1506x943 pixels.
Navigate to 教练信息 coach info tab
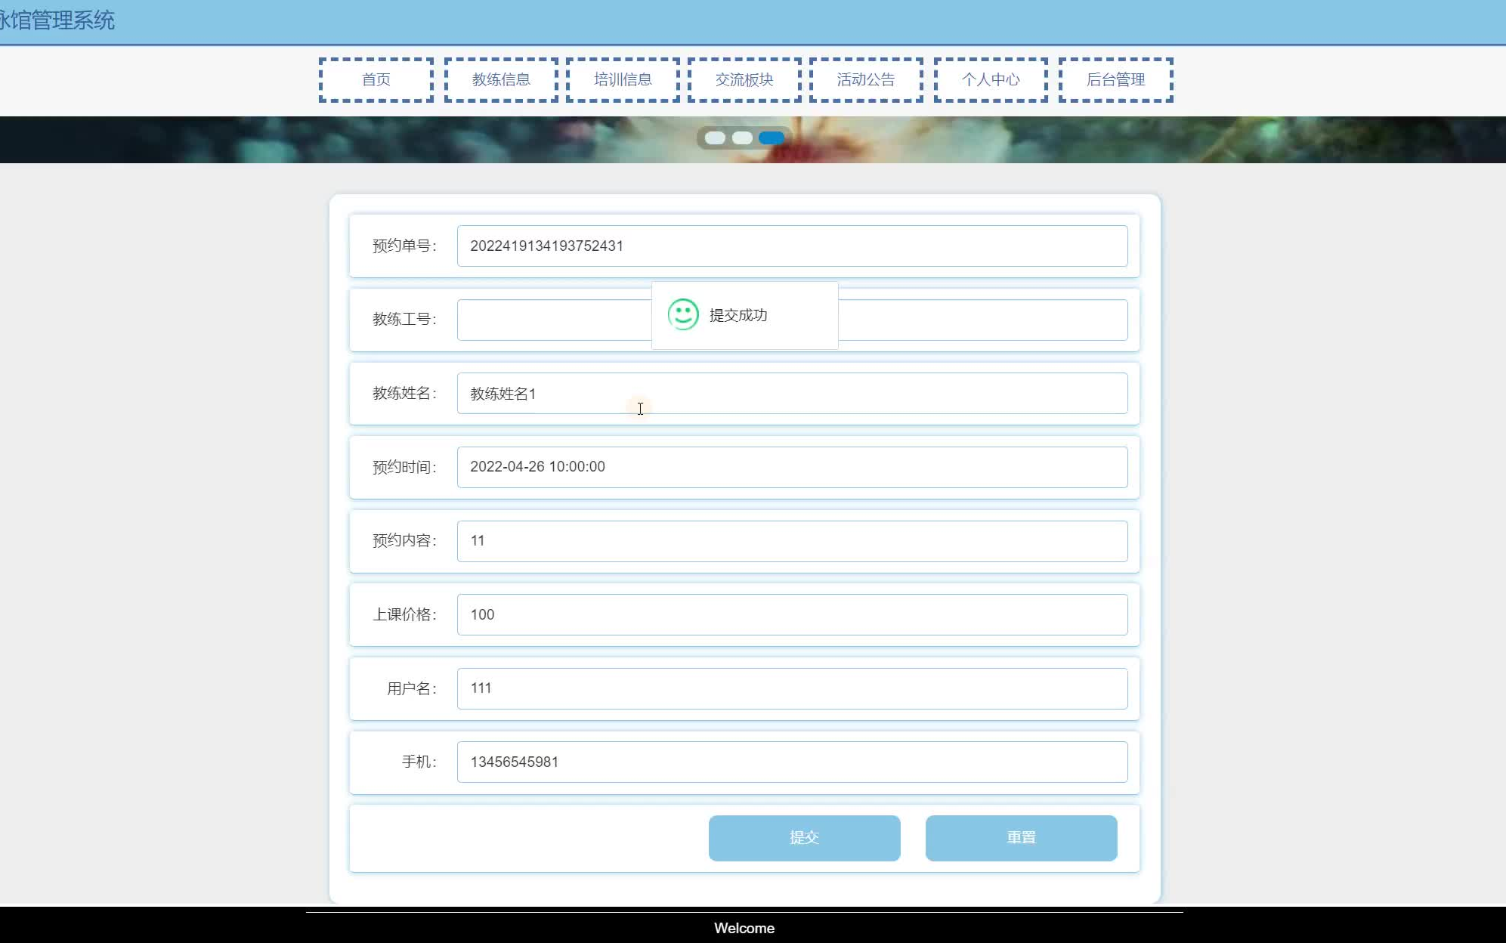[499, 79]
